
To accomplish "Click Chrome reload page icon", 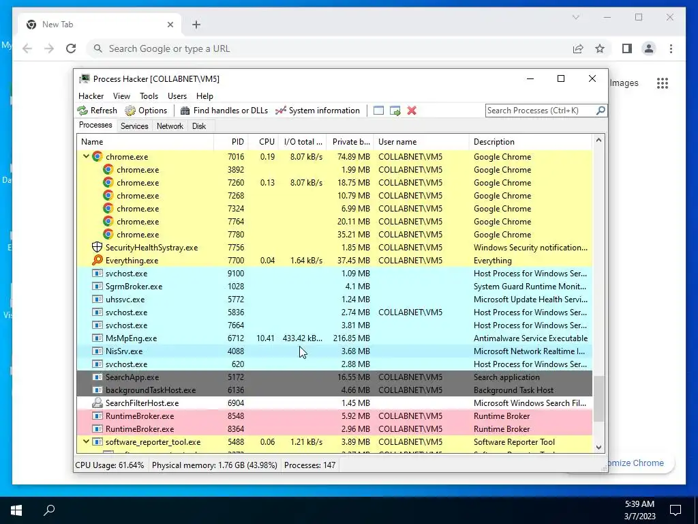I will (x=71, y=48).
